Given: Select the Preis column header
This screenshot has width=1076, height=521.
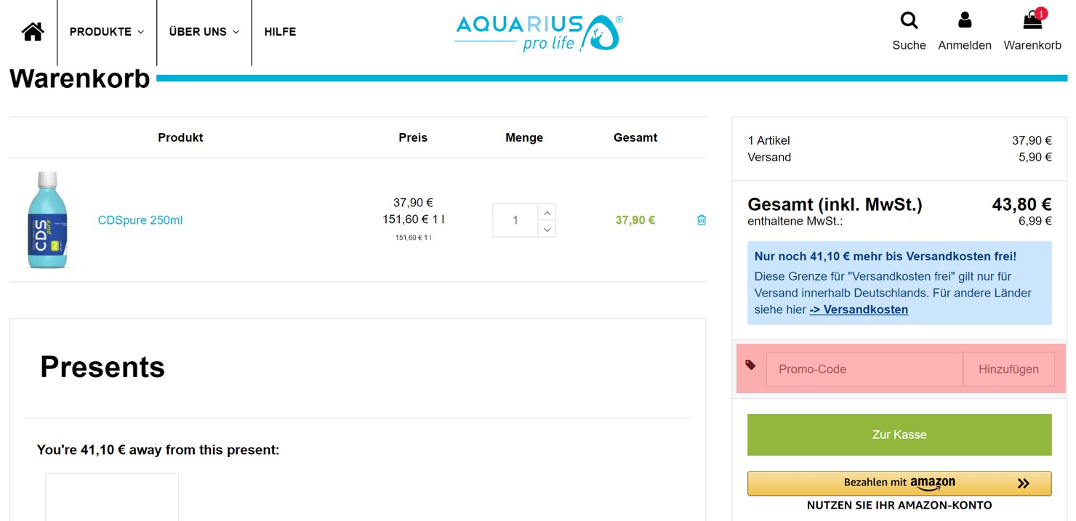Looking at the screenshot, I should [413, 137].
